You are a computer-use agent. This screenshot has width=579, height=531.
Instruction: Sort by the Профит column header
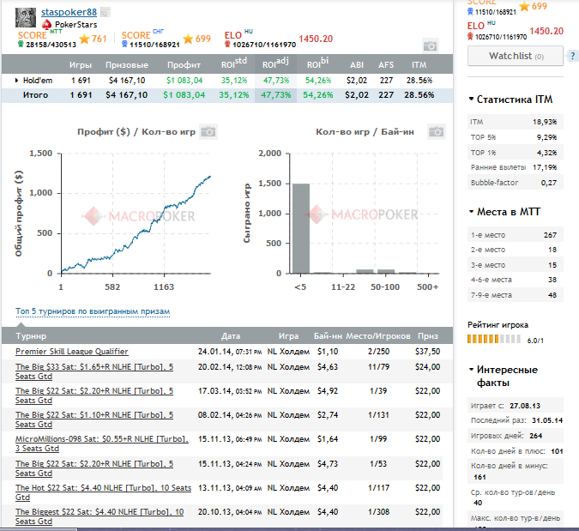(184, 65)
